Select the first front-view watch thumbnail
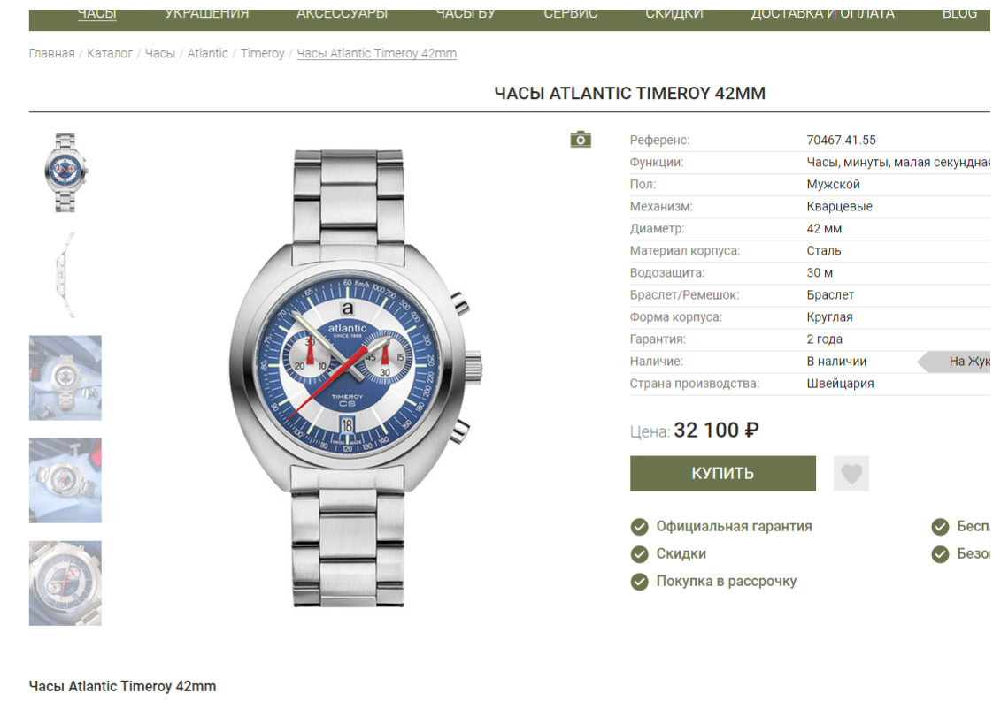The height and width of the screenshot is (701, 993). tap(65, 172)
